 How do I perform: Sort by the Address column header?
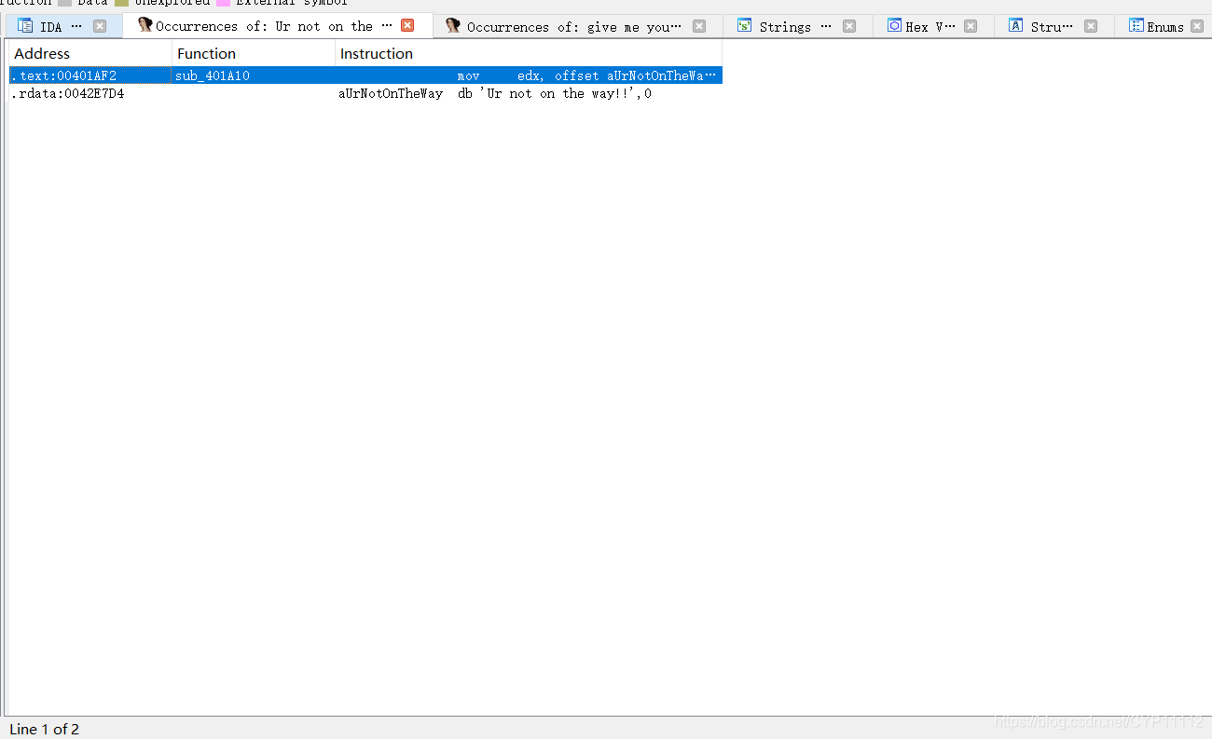pos(90,53)
